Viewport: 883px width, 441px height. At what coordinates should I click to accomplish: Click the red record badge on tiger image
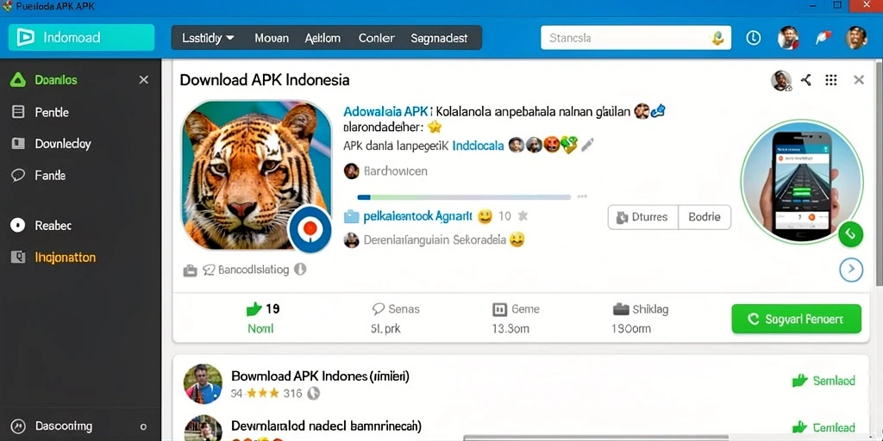[x=310, y=228]
